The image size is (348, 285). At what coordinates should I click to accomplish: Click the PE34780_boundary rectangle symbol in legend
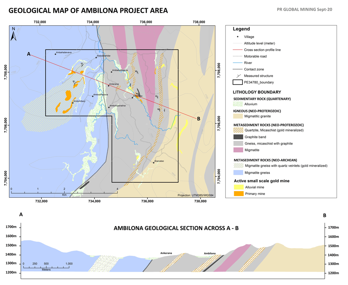(238, 82)
